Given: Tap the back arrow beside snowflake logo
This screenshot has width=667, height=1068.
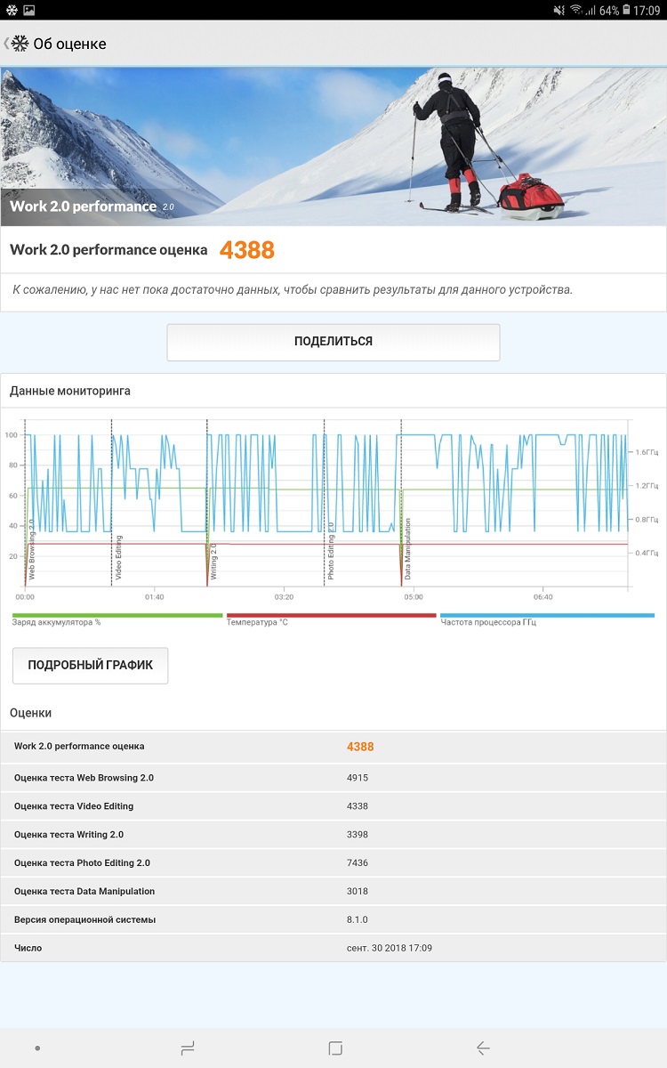Looking at the screenshot, I should 5,44.
